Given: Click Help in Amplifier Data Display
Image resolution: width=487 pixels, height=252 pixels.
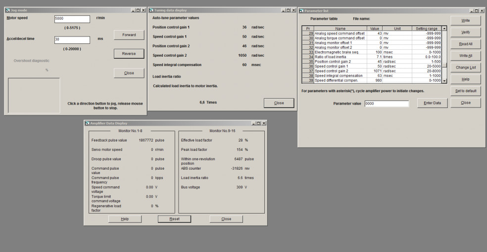Looking at the screenshot, I should (x=125, y=219).
